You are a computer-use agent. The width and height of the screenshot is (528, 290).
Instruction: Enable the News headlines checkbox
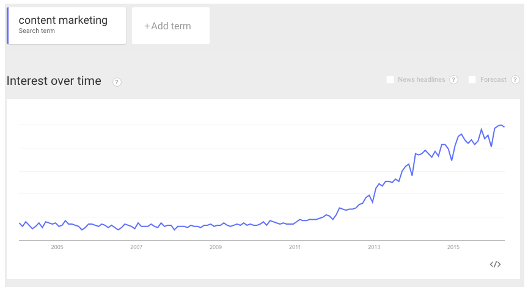point(390,80)
